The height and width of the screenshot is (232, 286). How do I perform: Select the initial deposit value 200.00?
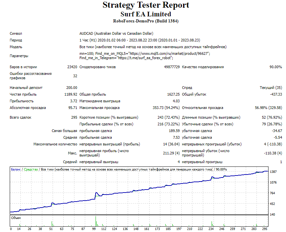coord(72,88)
